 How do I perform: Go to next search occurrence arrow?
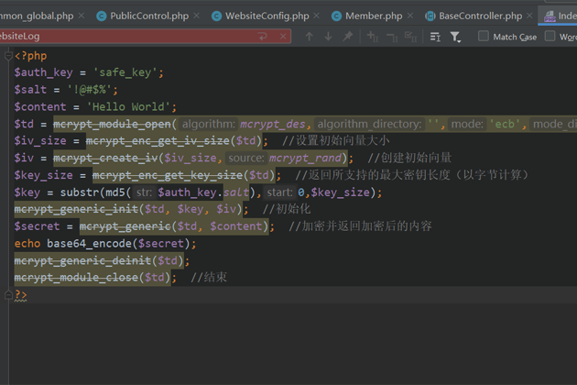click(328, 37)
